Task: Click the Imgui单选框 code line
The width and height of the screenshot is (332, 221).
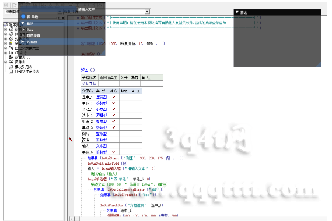Action: click(x=119, y=179)
